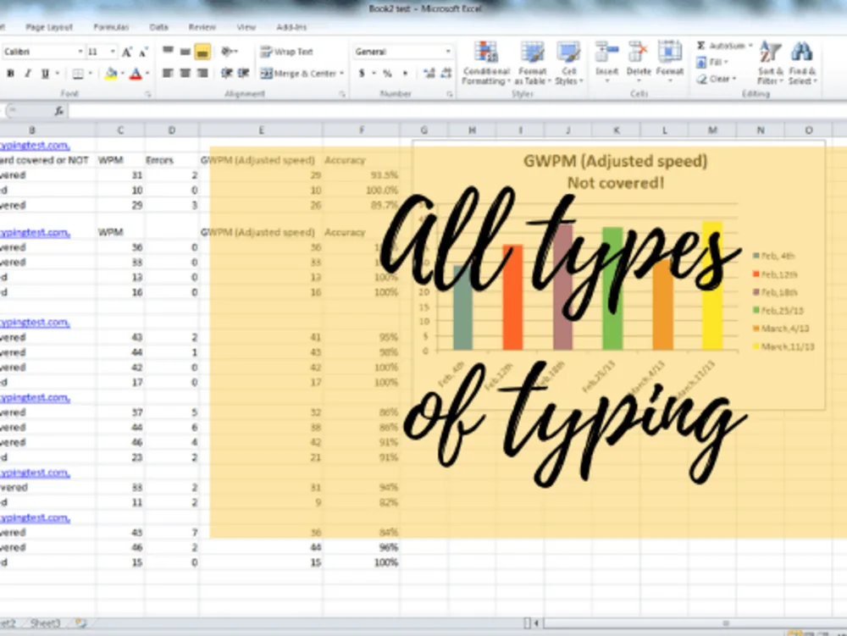Increase the font size with Grow Font
Image resolution: width=847 pixels, height=636 pixels.
point(127,52)
